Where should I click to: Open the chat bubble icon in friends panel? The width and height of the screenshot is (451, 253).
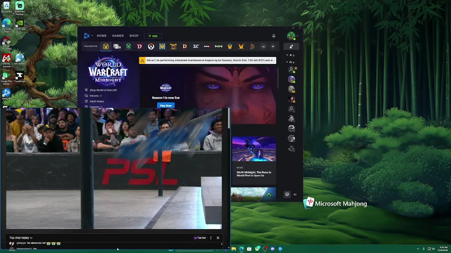[x=287, y=194]
